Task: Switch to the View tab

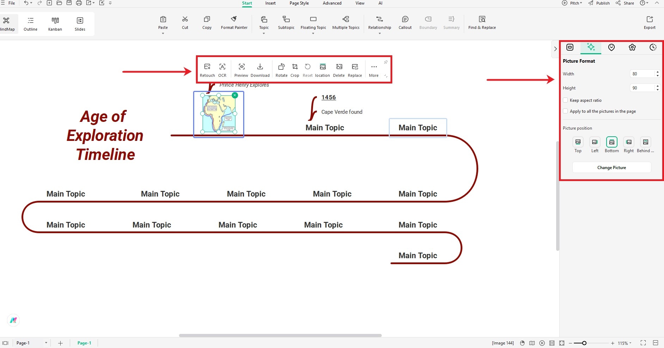Action: point(360,3)
